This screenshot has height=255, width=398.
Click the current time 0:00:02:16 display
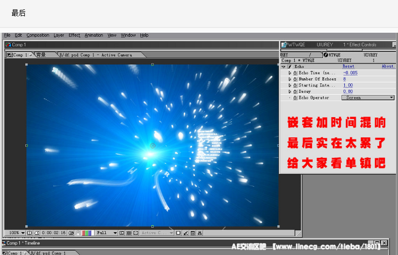click(54, 233)
